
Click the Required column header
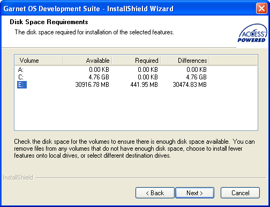coord(136,61)
